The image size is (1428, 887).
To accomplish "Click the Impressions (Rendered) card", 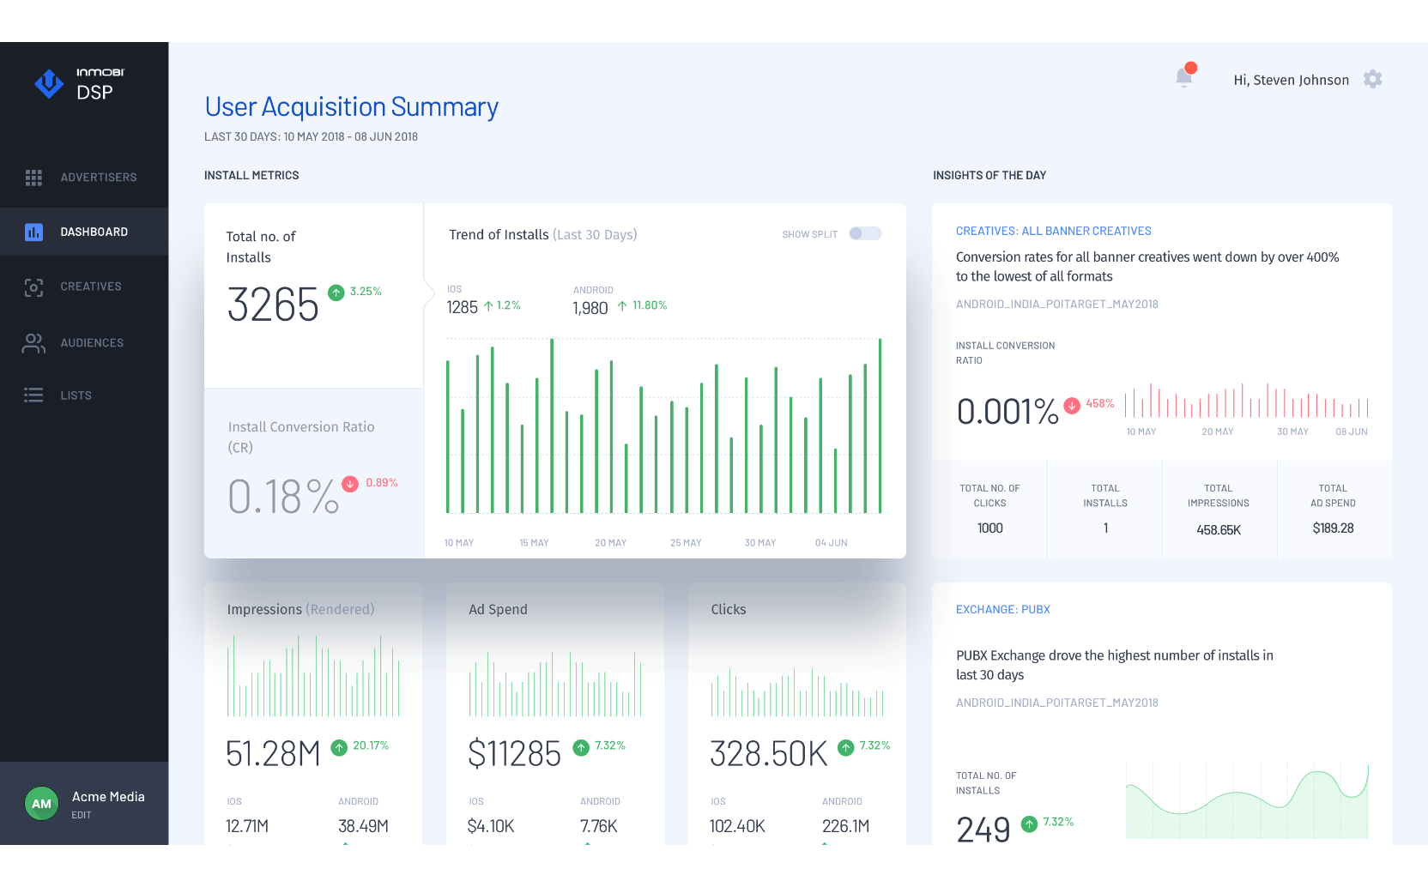I will (313, 712).
